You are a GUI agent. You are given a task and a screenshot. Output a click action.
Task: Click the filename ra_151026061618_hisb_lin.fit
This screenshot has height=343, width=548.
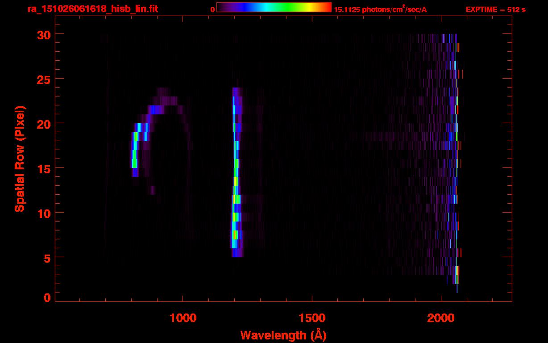point(92,9)
